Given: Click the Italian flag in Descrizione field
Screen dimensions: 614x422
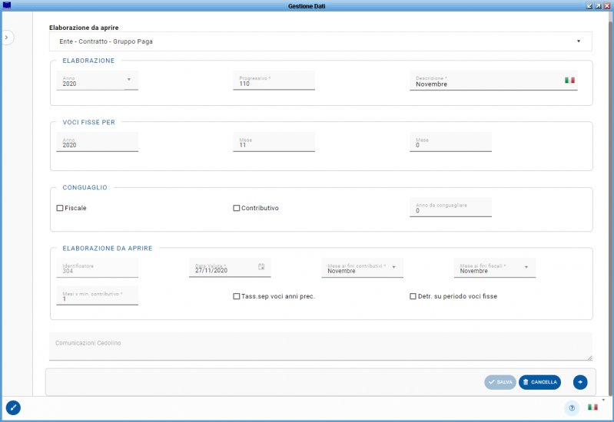Looking at the screenshot, I should tap(569, 80).
